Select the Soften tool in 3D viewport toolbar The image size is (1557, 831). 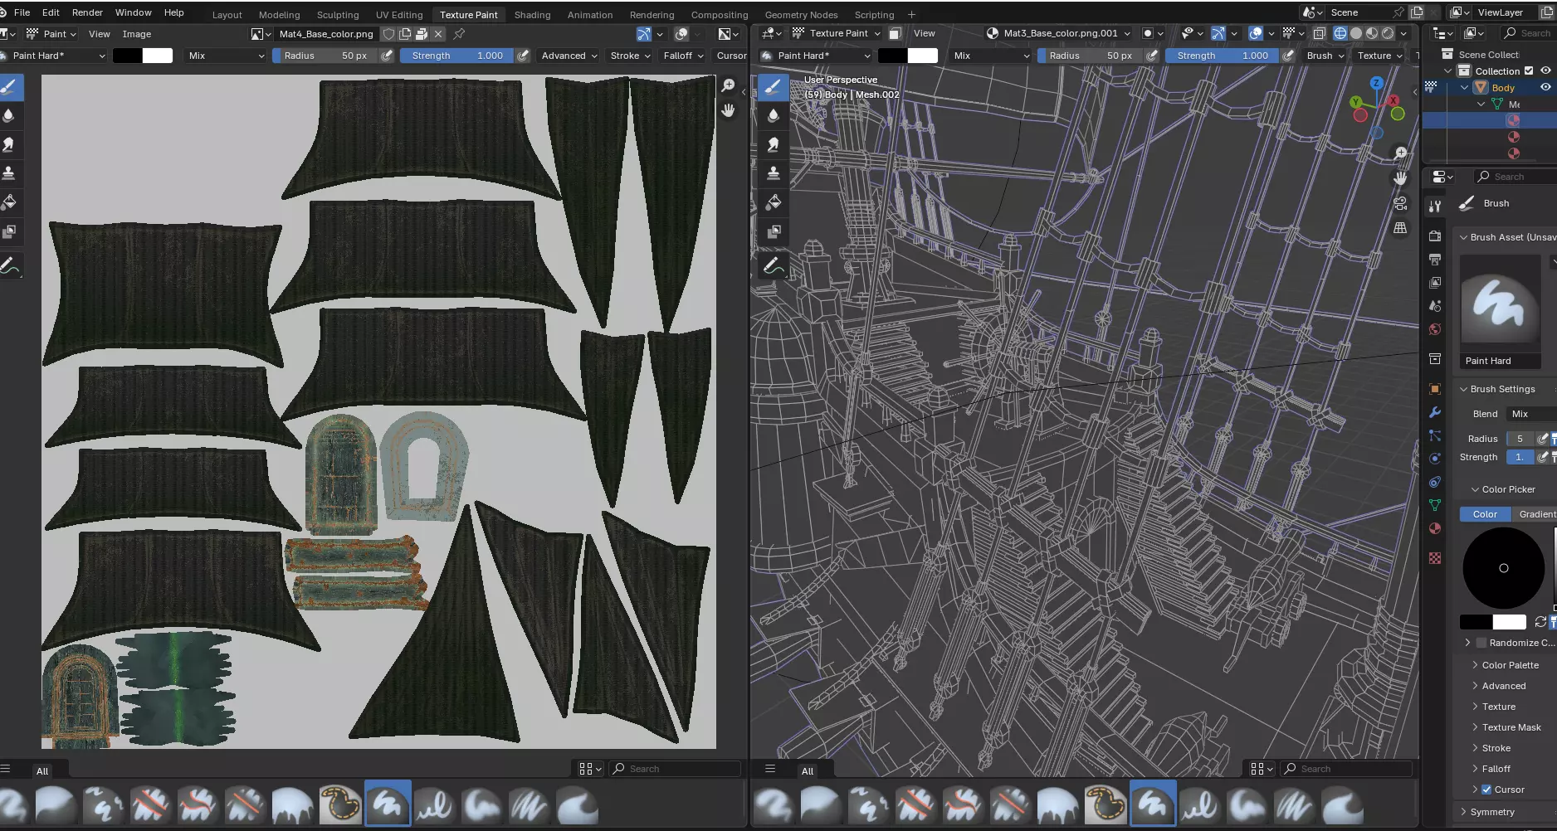pos(774,115)
